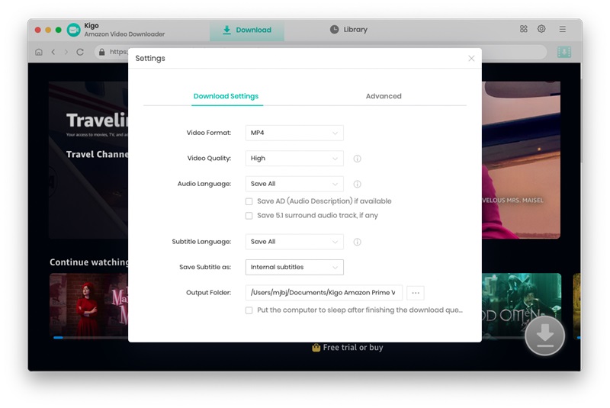
Task: Click the round floating download arrow button
Action: tap(544, 336)
